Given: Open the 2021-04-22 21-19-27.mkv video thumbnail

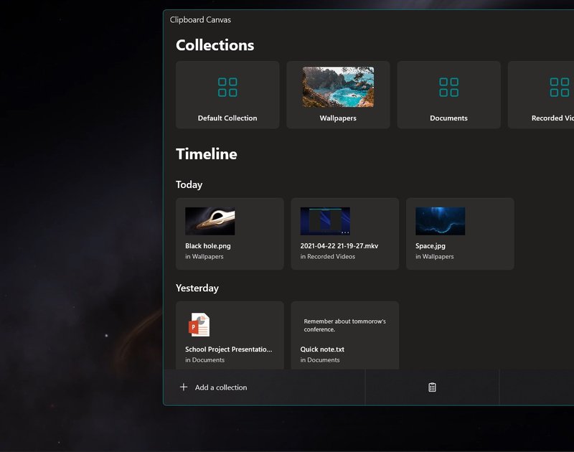Looking at the screenshot, I should point(325,221).
